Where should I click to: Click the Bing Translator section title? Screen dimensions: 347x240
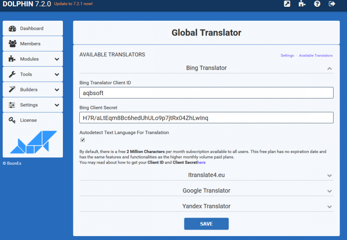[x=206, y=68]
